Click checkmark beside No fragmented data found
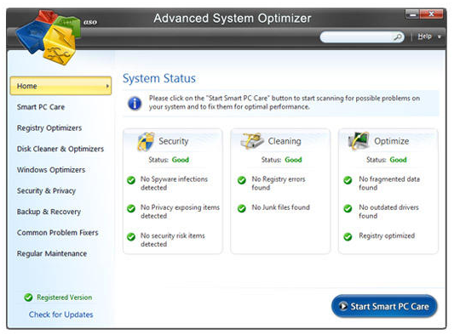Image resolution: width=454 pixels, height=334 pixels. (x=348, y=180)
